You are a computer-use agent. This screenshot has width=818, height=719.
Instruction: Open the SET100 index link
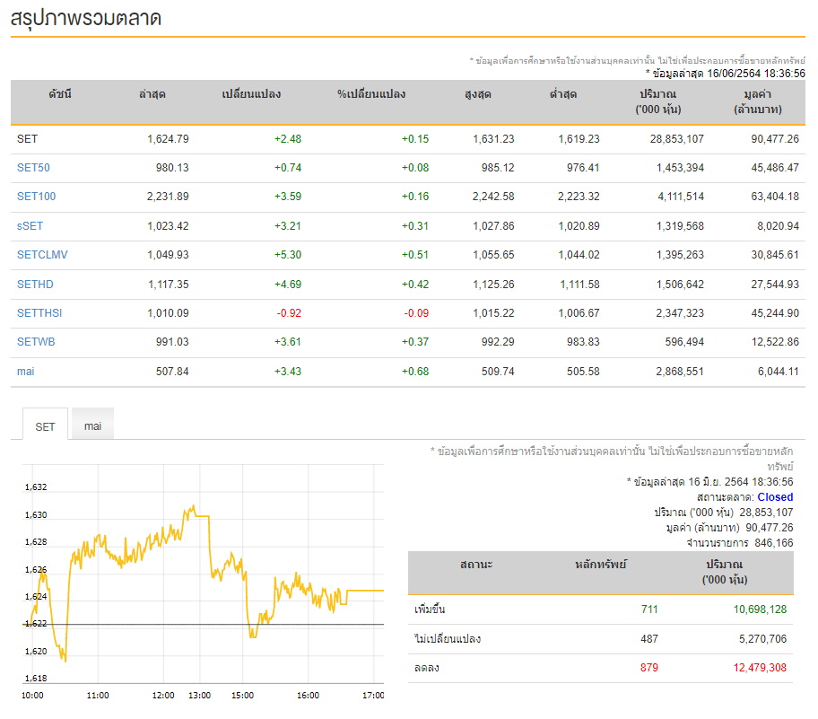point(36,197)
